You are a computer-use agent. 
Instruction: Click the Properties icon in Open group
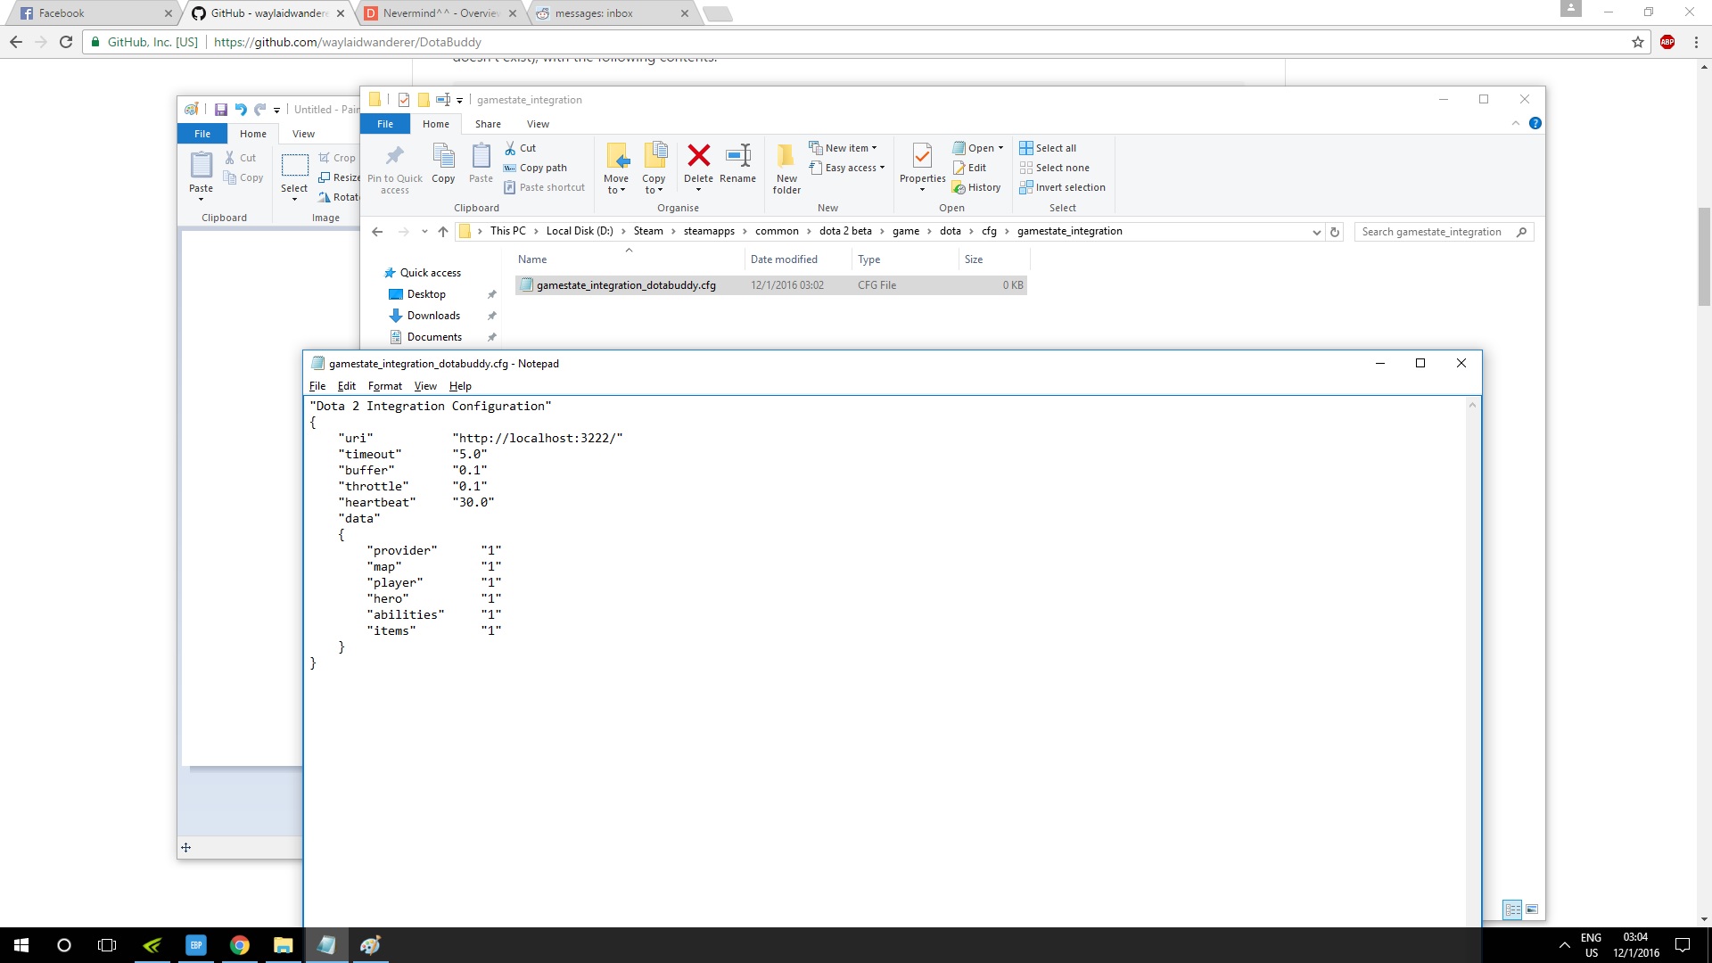pos(922,157)
